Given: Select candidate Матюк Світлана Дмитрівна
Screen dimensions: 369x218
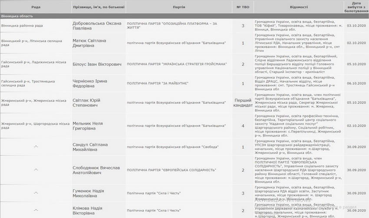Looking at the screenshot, I should pos(92,43).
